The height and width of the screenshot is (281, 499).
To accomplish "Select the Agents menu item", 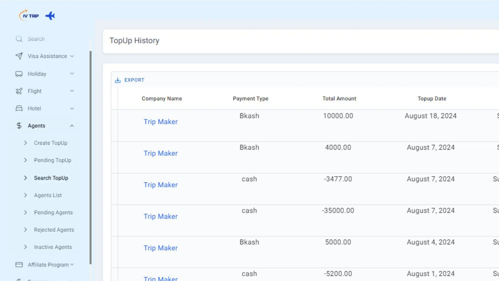I will coord(36,126).
